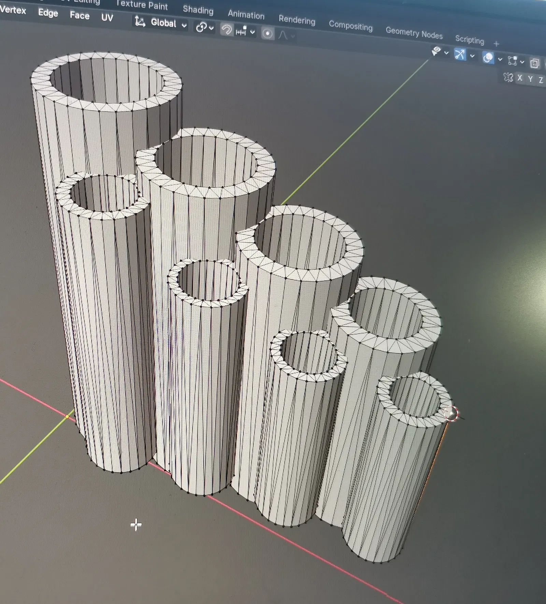Toggle viewport gizmos display
Image resolution: width=546 pixels, height=604 pixels.
tap(460, 54)
